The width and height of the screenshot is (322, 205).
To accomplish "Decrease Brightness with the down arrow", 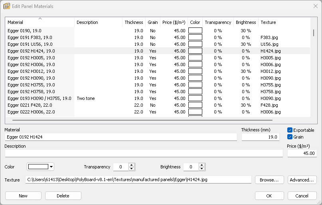I will pos(202,169).
